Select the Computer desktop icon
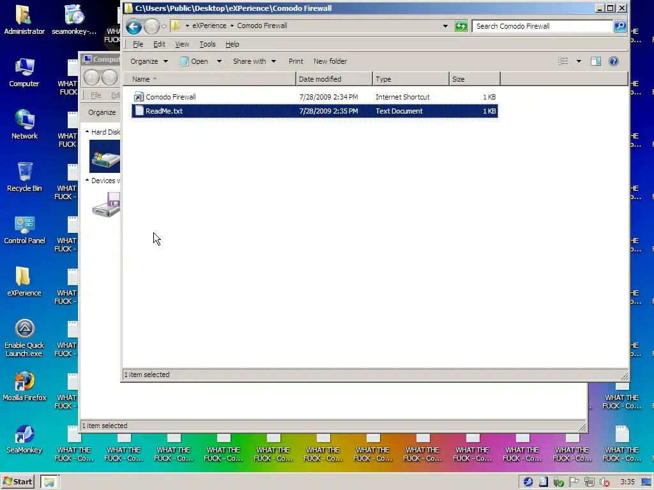 point(24,73)
